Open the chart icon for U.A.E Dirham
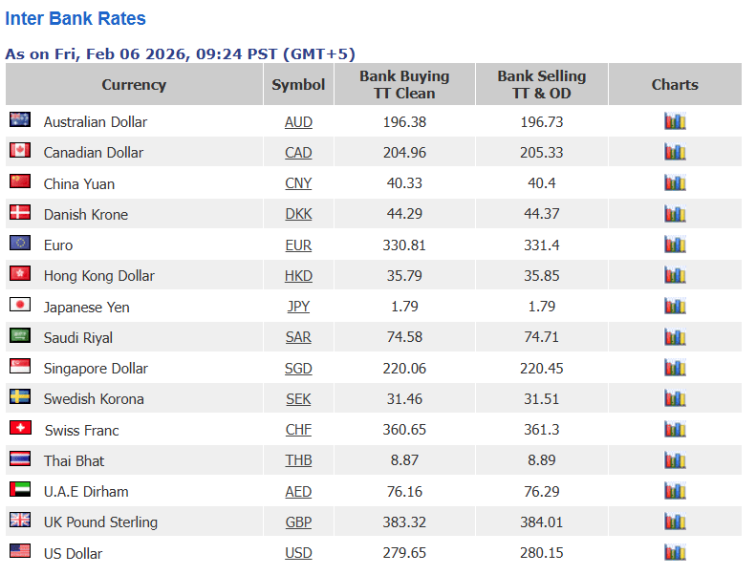This screenshot has width=756, height=575. click(x=675, y=491)
